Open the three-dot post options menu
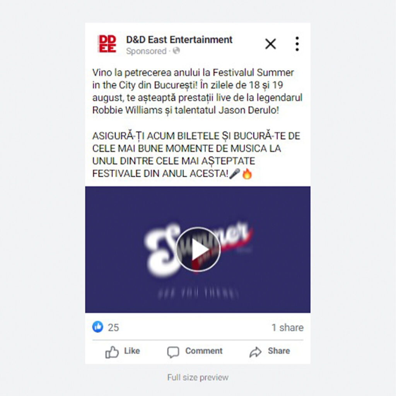Viewport: 396px width, 396px height. click(297, 44)
